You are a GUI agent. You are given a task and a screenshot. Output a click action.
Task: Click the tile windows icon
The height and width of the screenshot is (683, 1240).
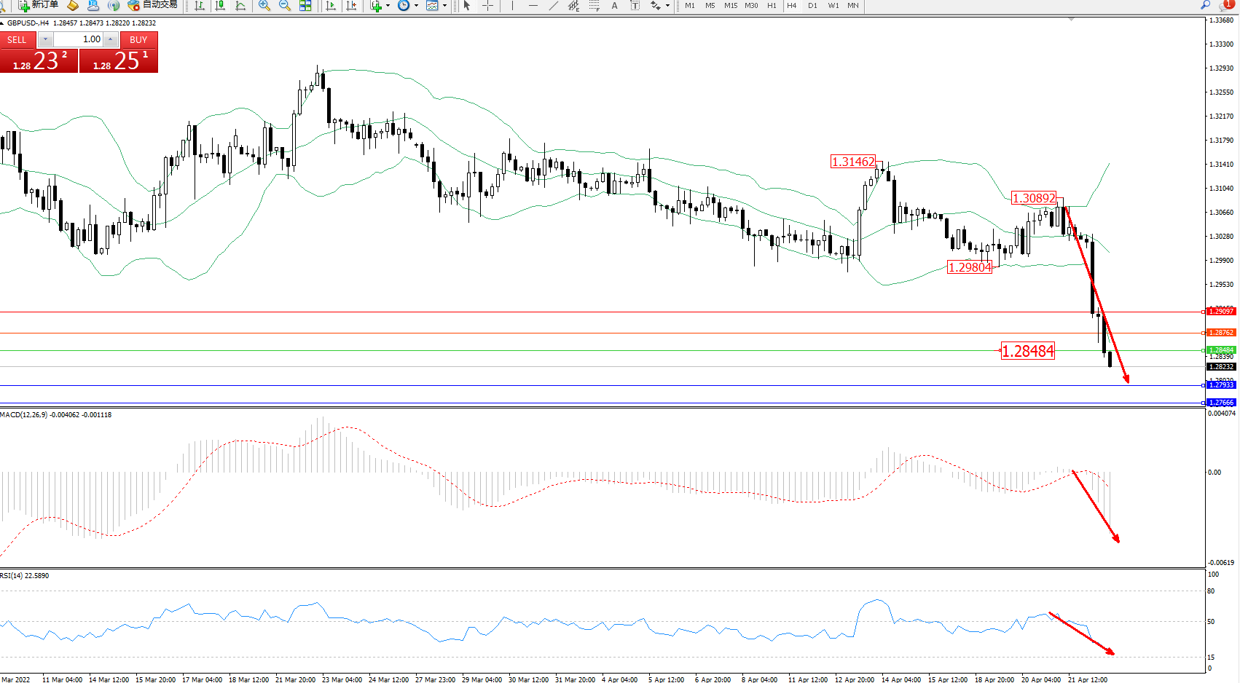point(305,6)
